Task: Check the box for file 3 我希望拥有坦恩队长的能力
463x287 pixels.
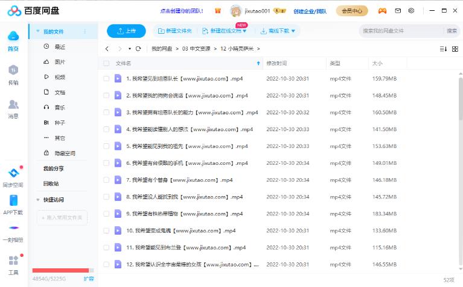Action: click(x=106, y=113)
